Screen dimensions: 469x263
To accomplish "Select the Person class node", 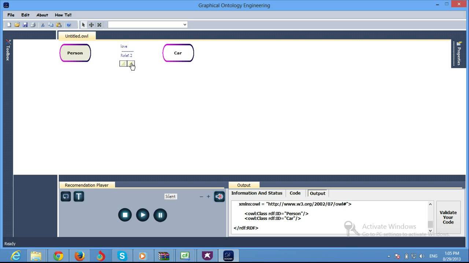I will click(x=75, y=53).
